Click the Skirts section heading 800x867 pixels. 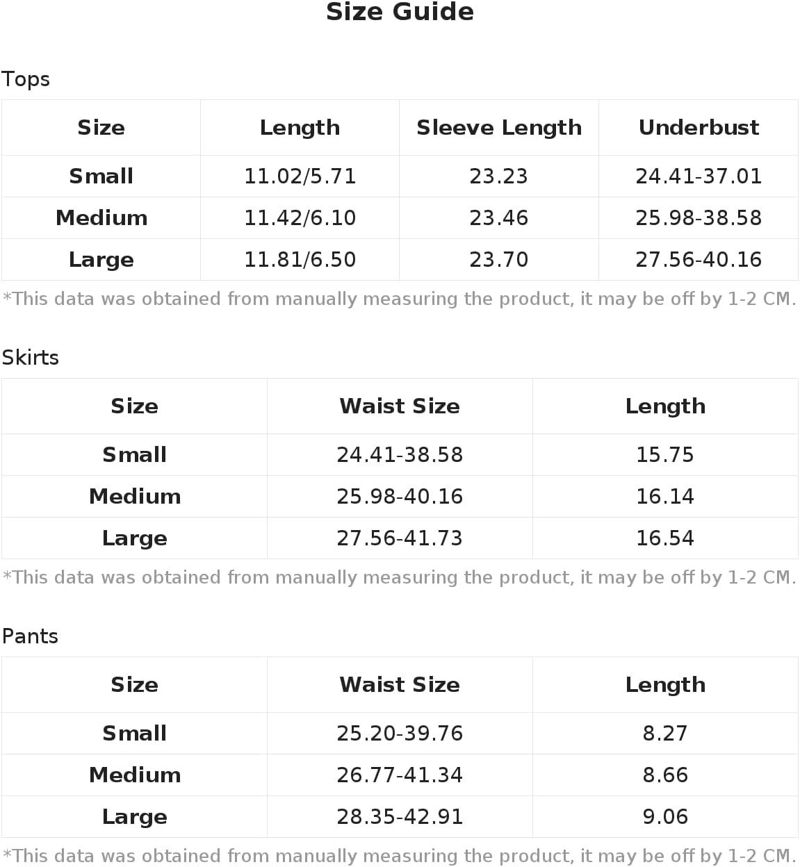31,358
